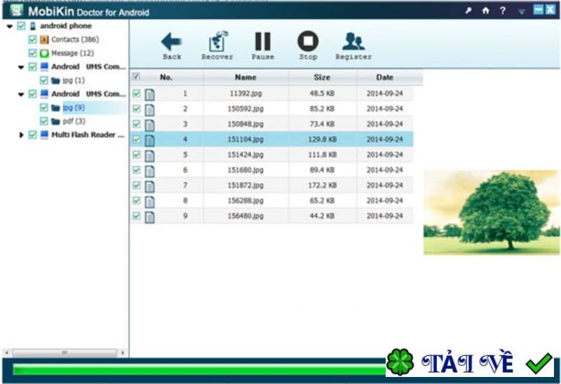Toggle the pdf (3) checkbox
Image resolution: width=561 pixels, height=384 pixels.
(x=43, y=121)
